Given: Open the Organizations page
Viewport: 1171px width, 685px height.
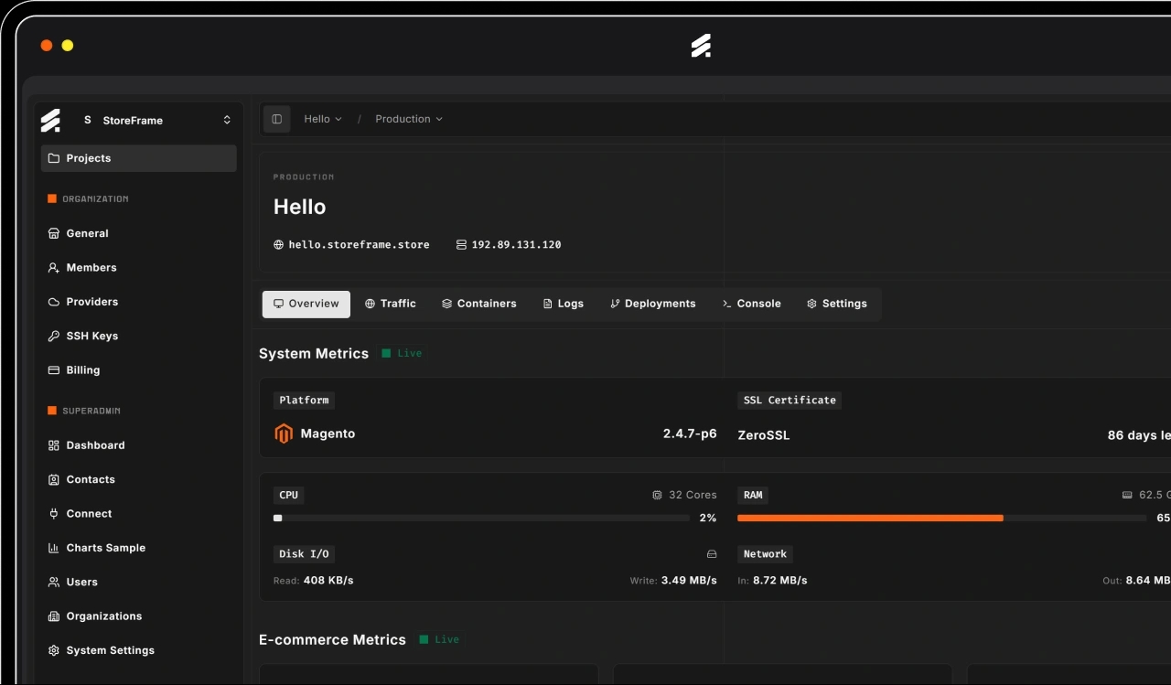Looking at the screenshot, I should pos(139,616).
